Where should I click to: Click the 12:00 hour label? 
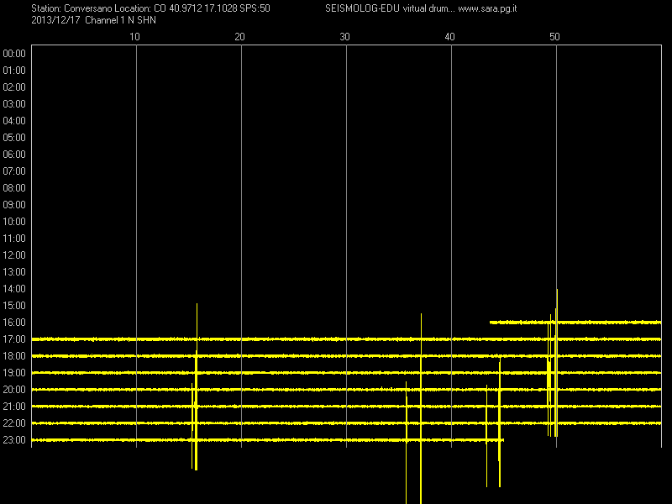coord(14,255)
